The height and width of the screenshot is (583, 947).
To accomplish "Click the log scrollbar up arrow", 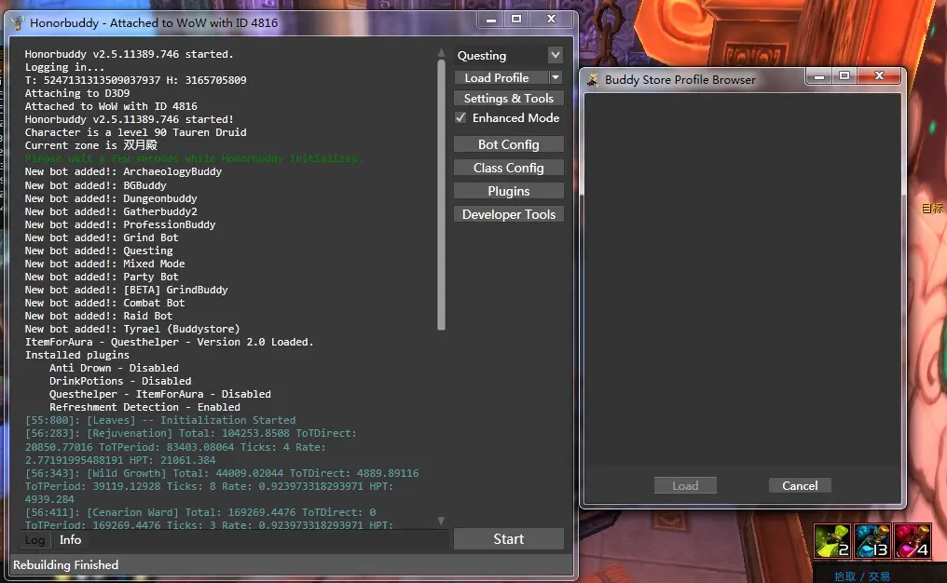I will click(442, 53).
